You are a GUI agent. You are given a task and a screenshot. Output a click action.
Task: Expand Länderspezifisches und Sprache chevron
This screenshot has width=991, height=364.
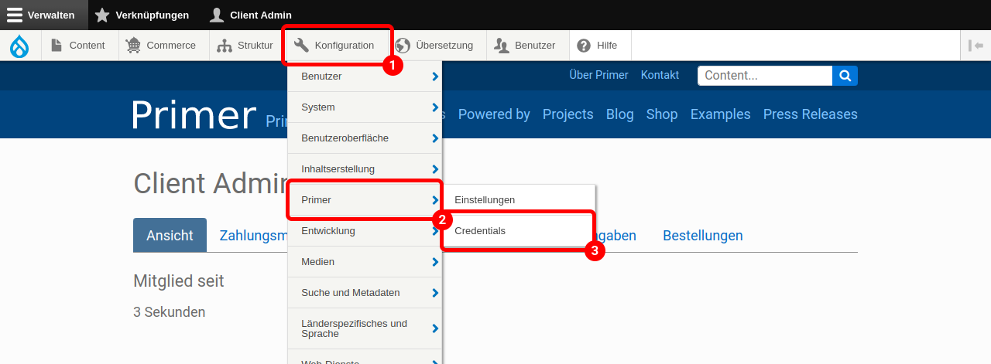435,328
